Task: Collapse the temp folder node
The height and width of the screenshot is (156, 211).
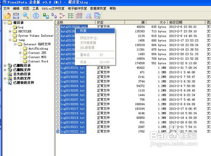Action: (10, 40)
